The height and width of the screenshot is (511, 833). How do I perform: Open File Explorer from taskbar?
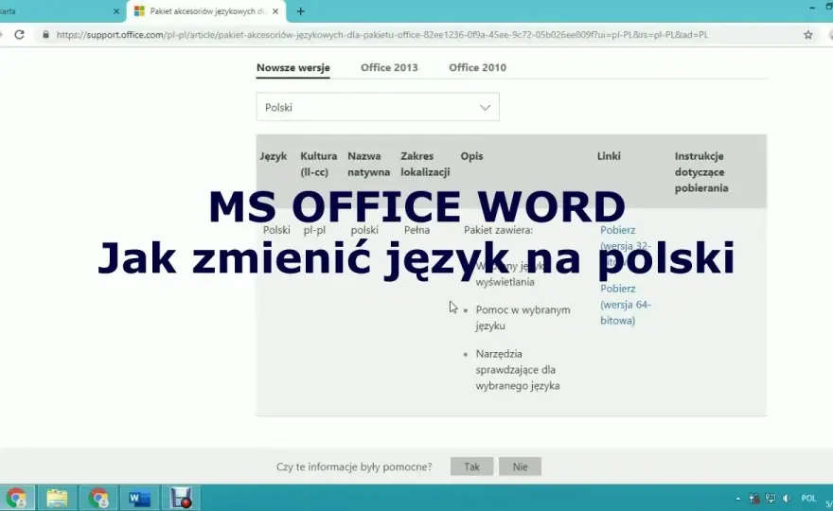point(57,499)
